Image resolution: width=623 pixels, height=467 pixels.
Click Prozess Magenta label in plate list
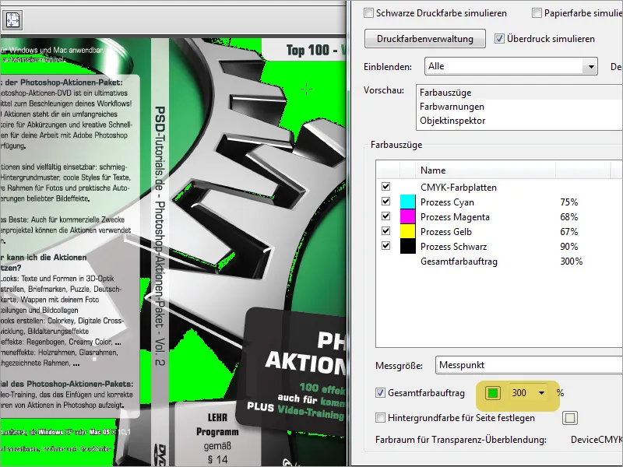click(x=455, y=217)
